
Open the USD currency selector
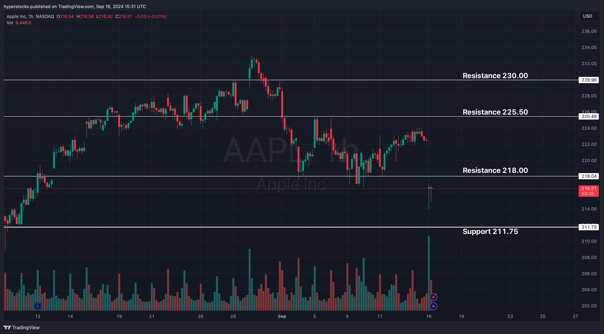589,16
